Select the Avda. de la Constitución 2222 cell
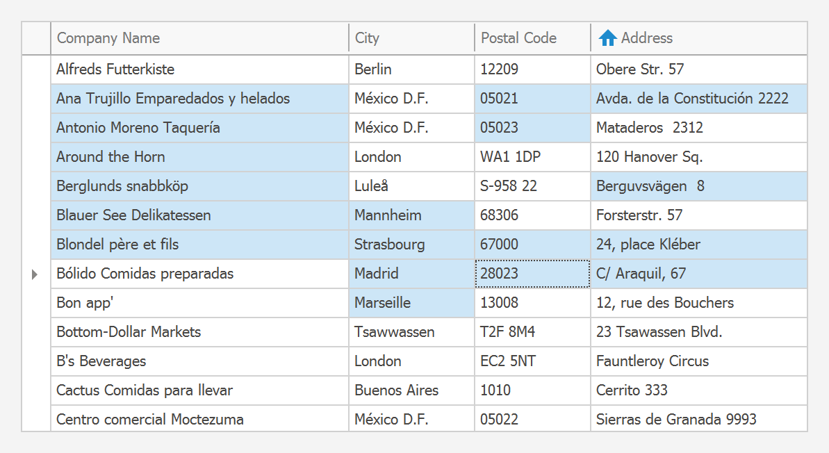 tap(692, 99)
